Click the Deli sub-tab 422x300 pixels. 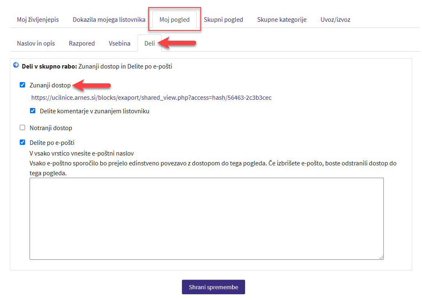[149, 43]
